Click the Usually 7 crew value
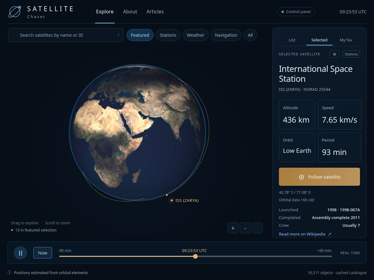This screenshot has height=280, width=374. click(x=351, y=226)
